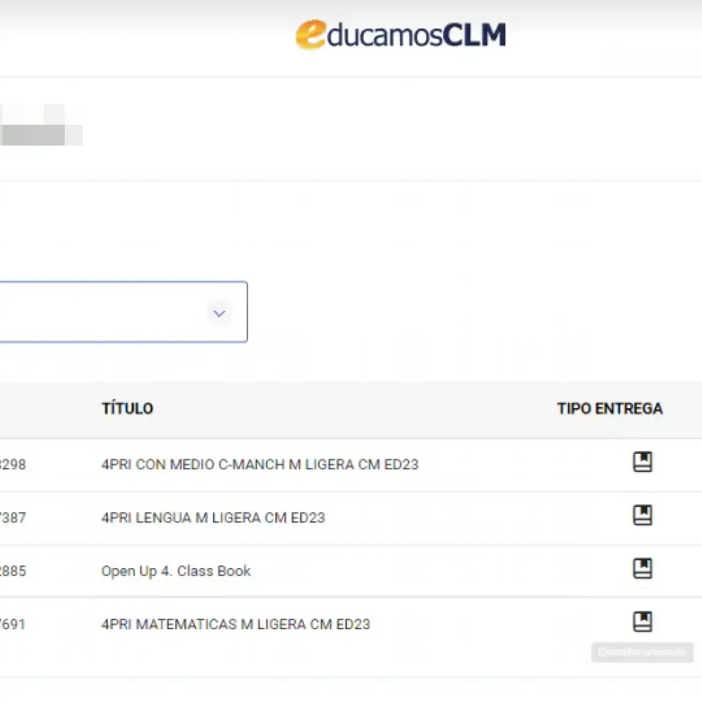Click the Open Up 4 book icon

[642, 568]
